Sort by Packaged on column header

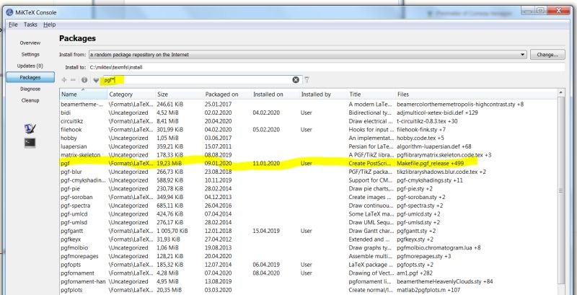[227, 94]
